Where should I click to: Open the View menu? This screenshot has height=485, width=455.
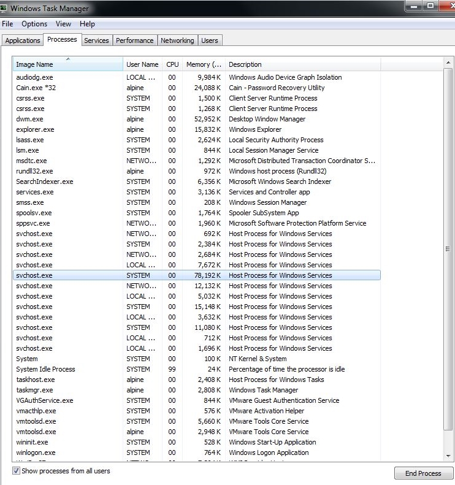(x=63, y=24)
